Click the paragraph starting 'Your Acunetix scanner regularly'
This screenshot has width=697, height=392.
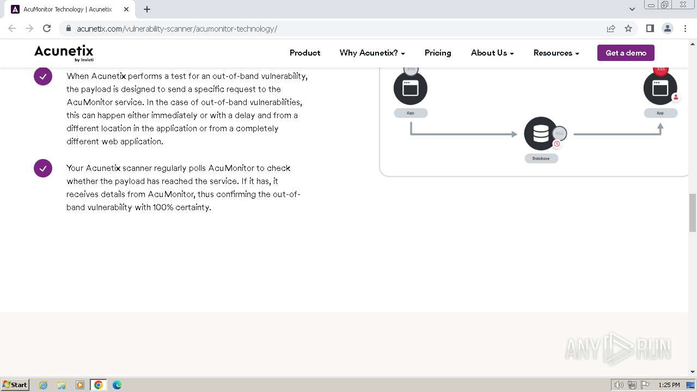click(184, 188)
